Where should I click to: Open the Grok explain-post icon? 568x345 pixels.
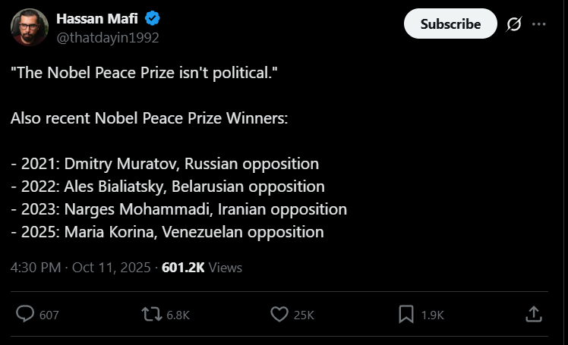pos(514,24)
